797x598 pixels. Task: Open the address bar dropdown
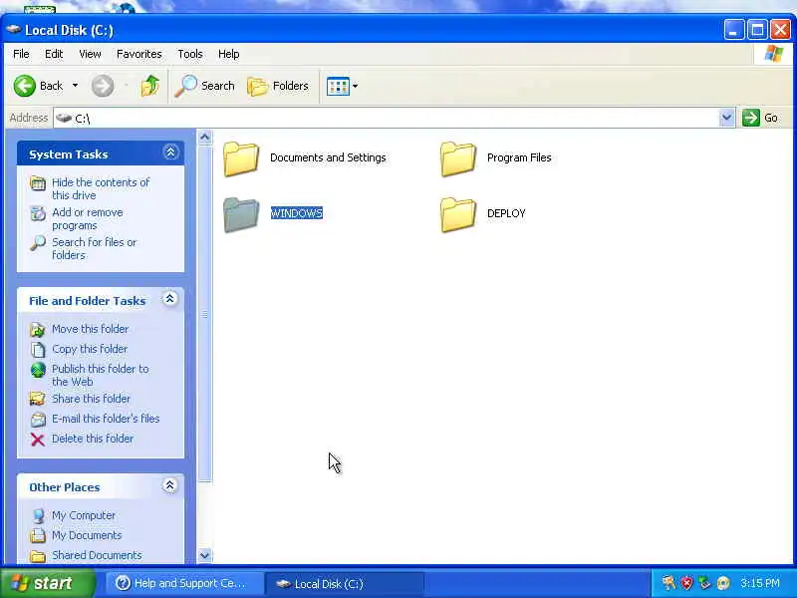coord(727,118)
